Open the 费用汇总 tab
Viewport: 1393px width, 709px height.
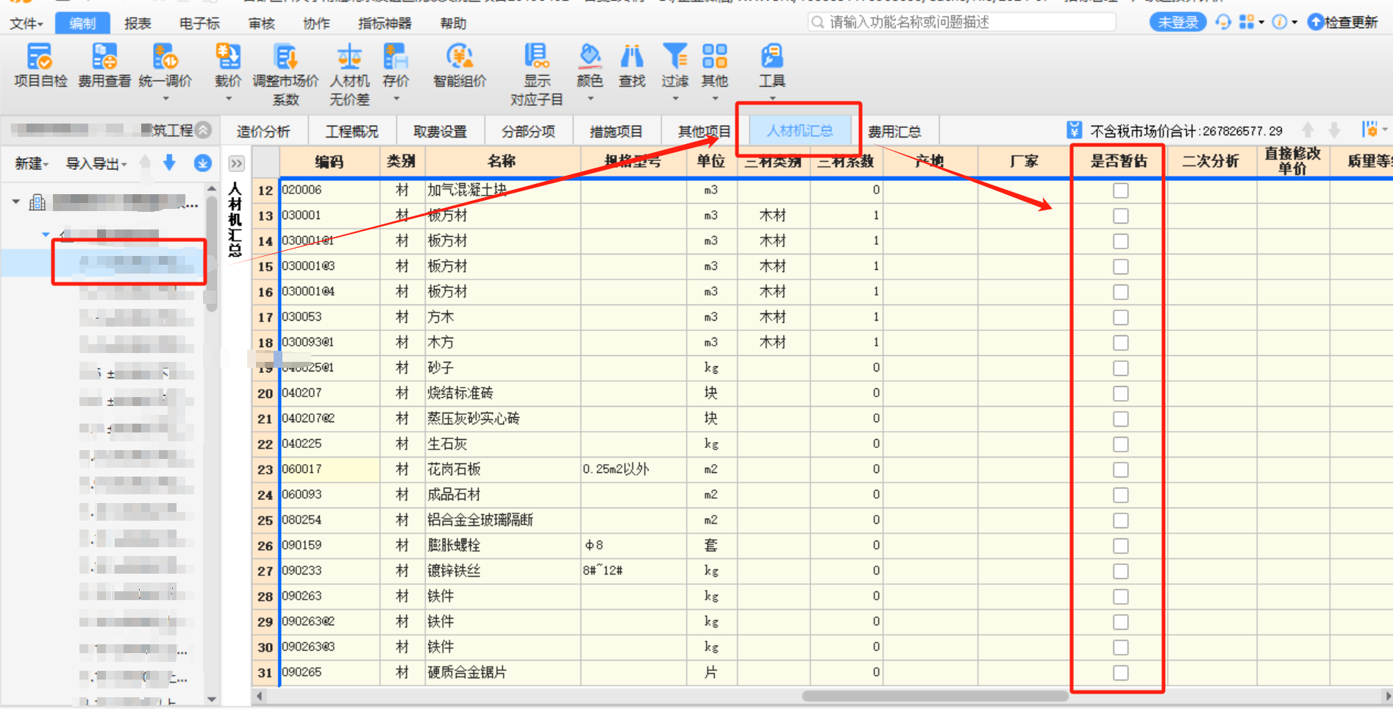[894, 131]
